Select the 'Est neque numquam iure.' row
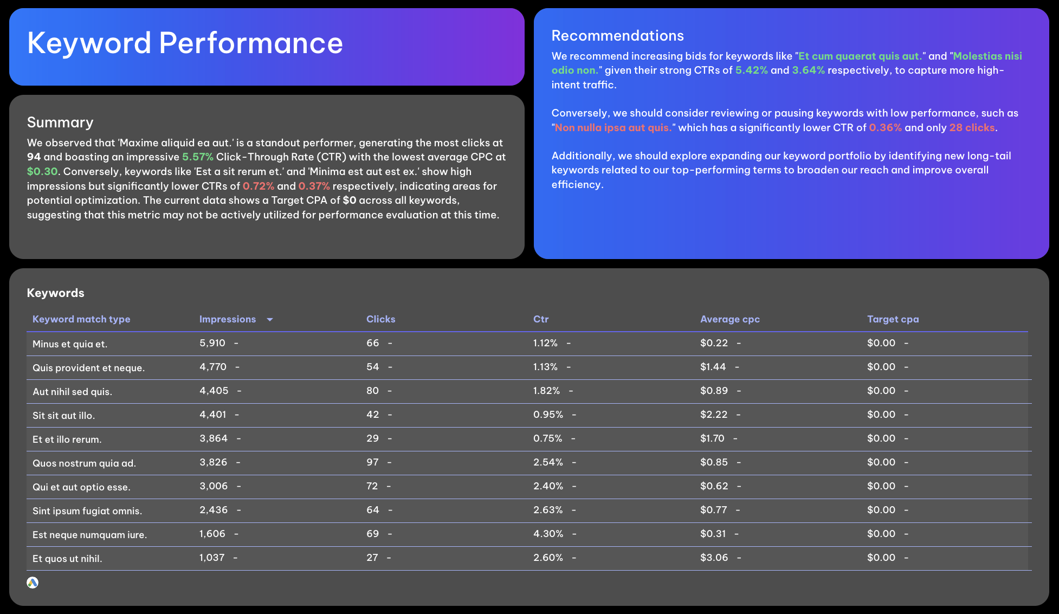Viewport: 1059px width, 614px height. coord(89,534)
